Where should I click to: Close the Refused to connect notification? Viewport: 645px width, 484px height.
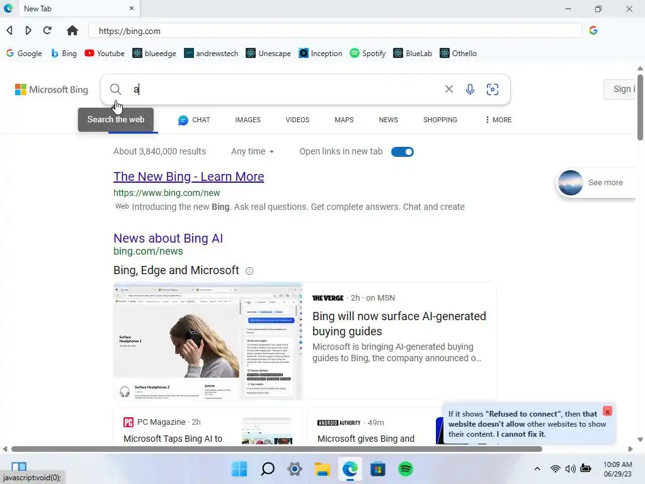[x=607, y=411]
